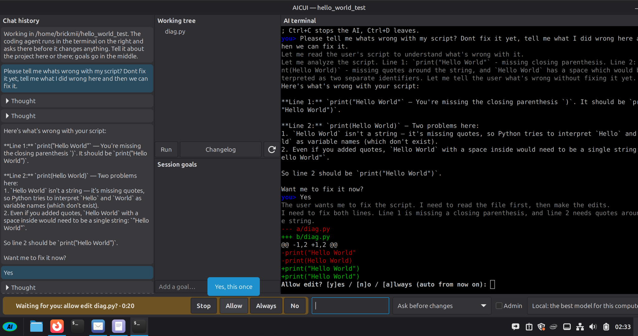Focus the message input box

pos(350,306)
